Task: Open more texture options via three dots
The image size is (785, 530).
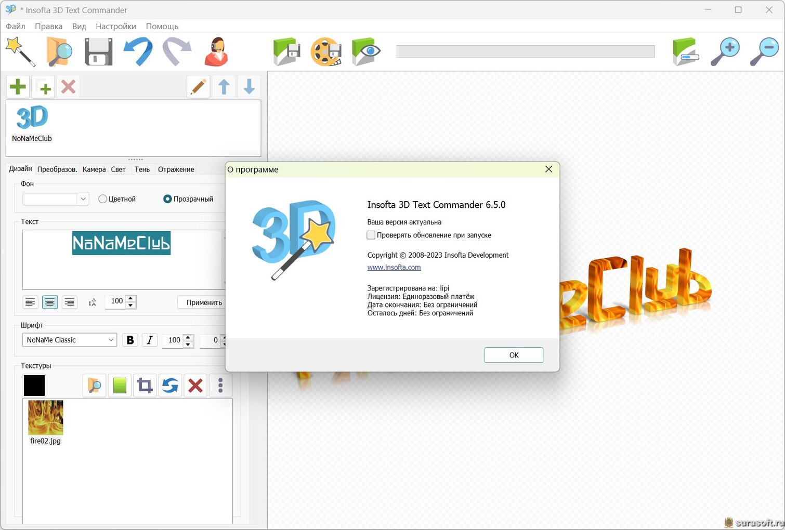Action: point(220,386)
